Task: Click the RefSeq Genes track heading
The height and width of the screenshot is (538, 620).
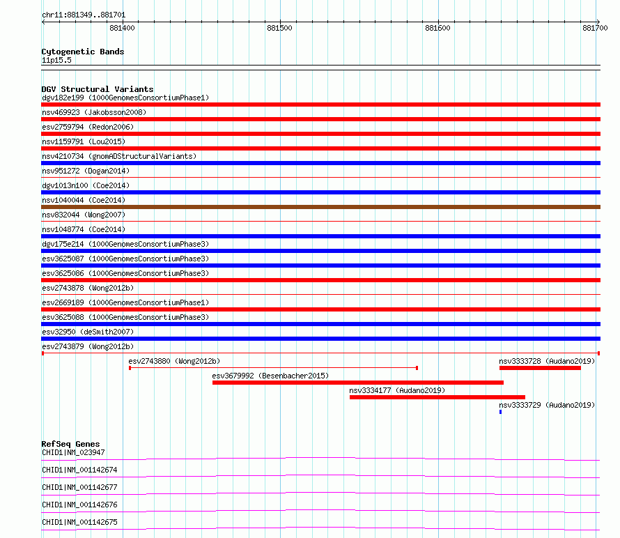Action: click(70, 444)
